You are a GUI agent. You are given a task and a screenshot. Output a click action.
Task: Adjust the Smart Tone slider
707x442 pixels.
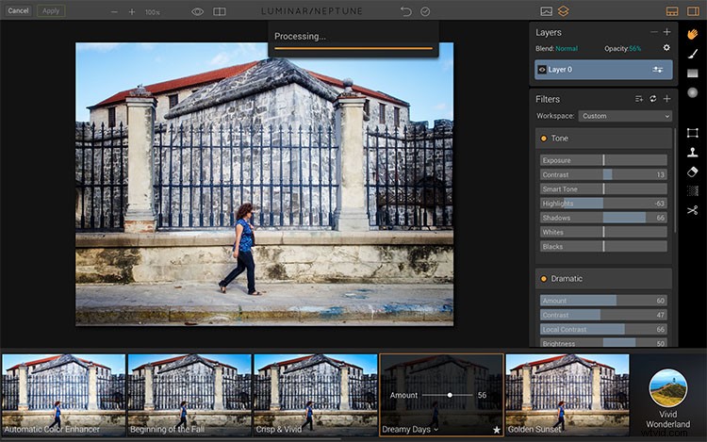(x=603, y=189)
